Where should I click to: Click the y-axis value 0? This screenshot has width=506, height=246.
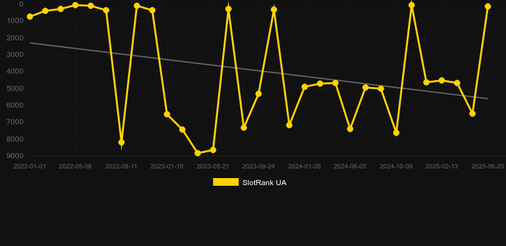coord(21,4)
